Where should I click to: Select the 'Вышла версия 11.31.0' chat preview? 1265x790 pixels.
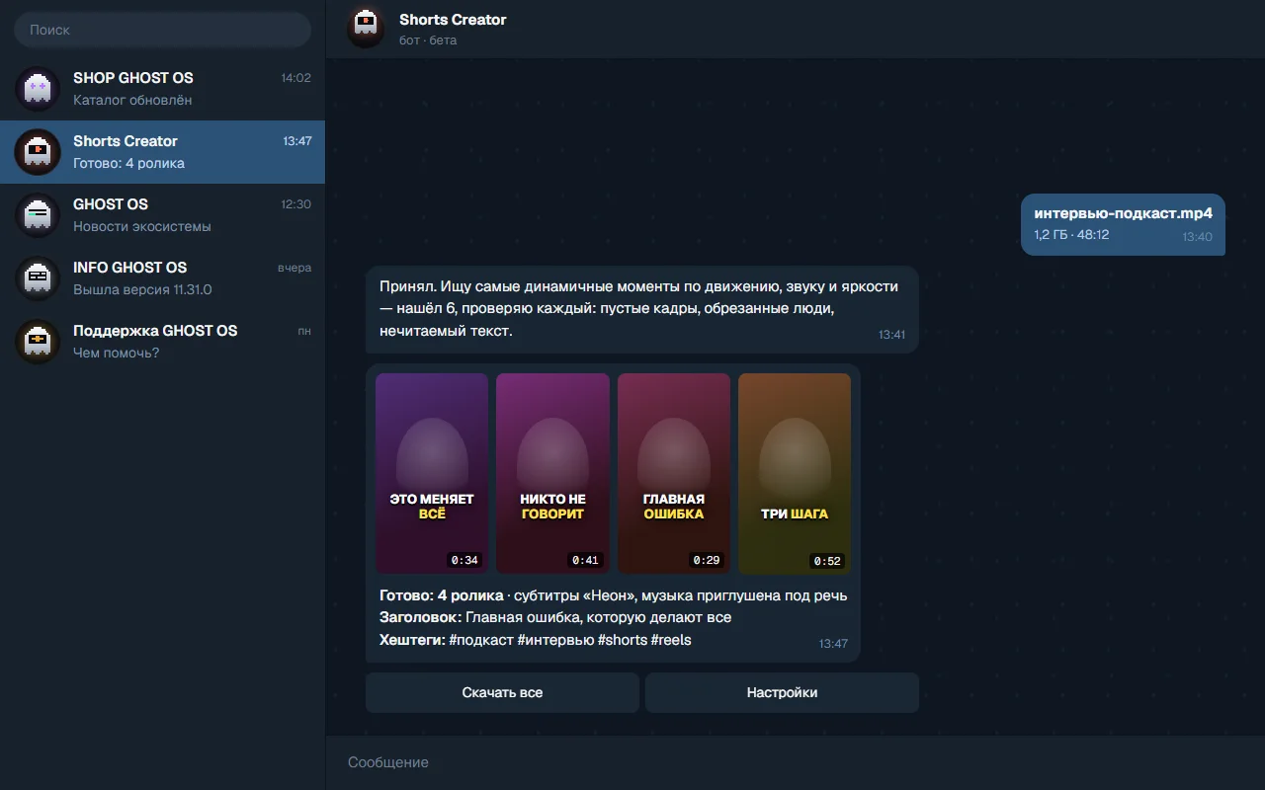pos(142,289)
